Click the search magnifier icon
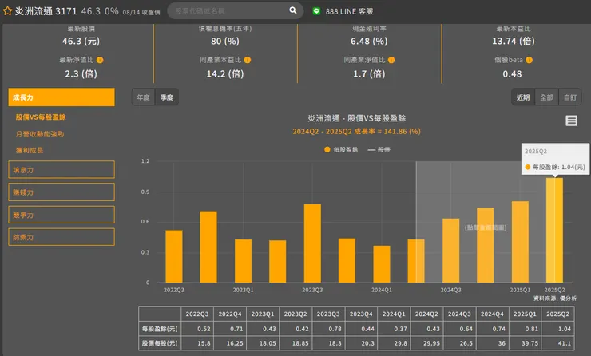The width and height of the screenshot is (591, 356). [293, 10]
